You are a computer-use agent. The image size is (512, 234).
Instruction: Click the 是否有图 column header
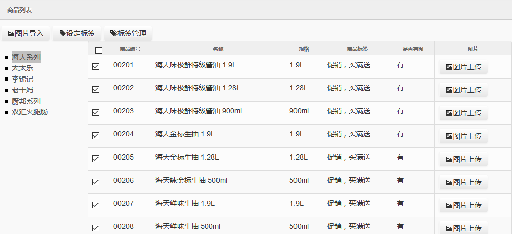[x=413, y=49]
